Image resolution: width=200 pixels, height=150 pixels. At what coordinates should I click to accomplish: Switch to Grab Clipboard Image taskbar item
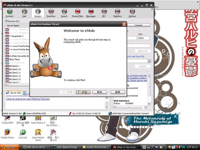(x=65, y=147)
